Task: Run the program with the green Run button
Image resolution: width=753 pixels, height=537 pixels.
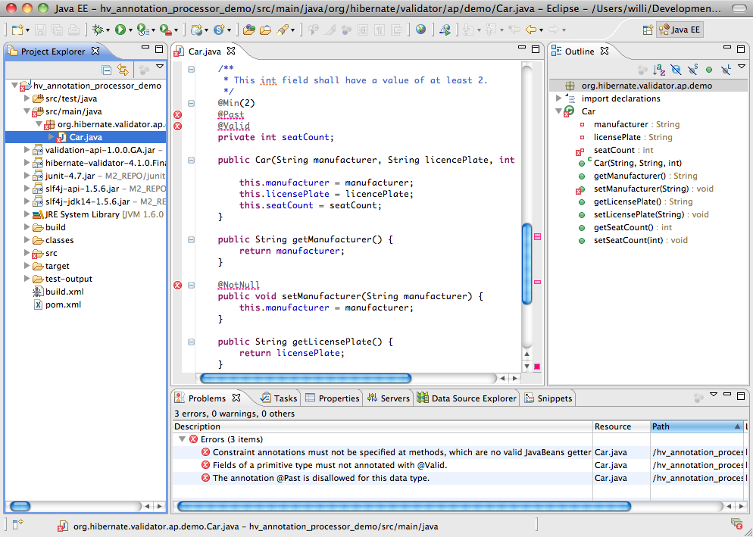Action: [120, 30]
